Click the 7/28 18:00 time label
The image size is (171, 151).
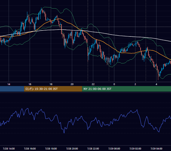coord(51,148)
